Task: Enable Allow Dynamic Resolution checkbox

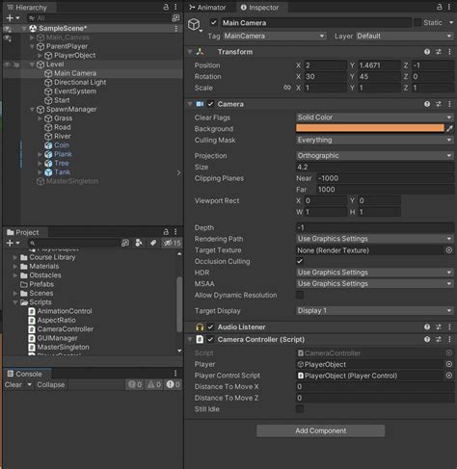Action: pos(300,295)
